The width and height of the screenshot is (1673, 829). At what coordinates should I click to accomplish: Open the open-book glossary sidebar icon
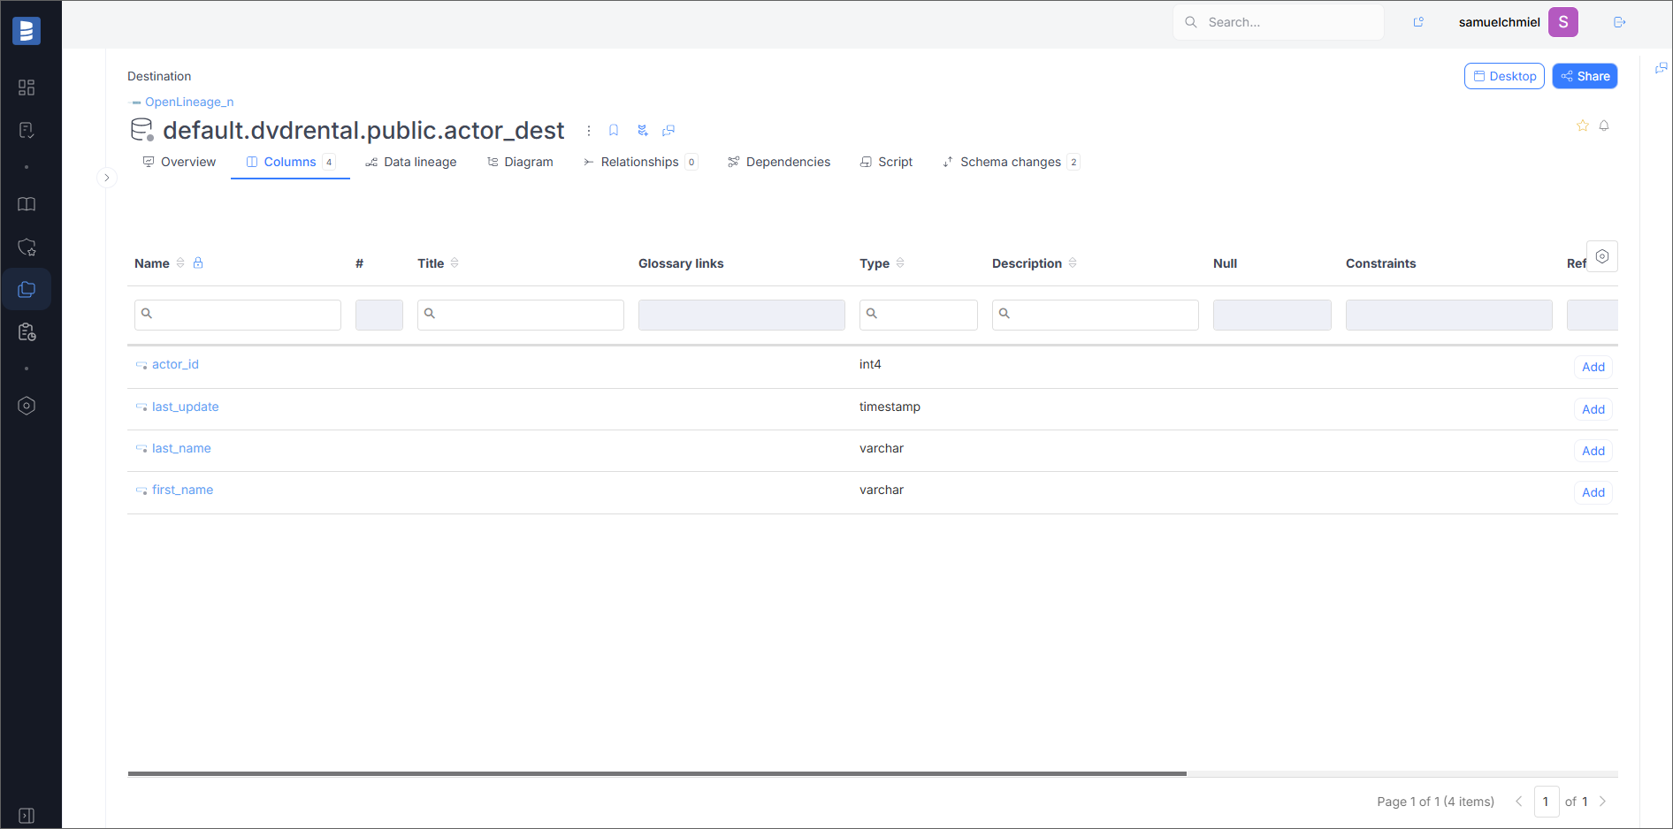pos(27,204)
